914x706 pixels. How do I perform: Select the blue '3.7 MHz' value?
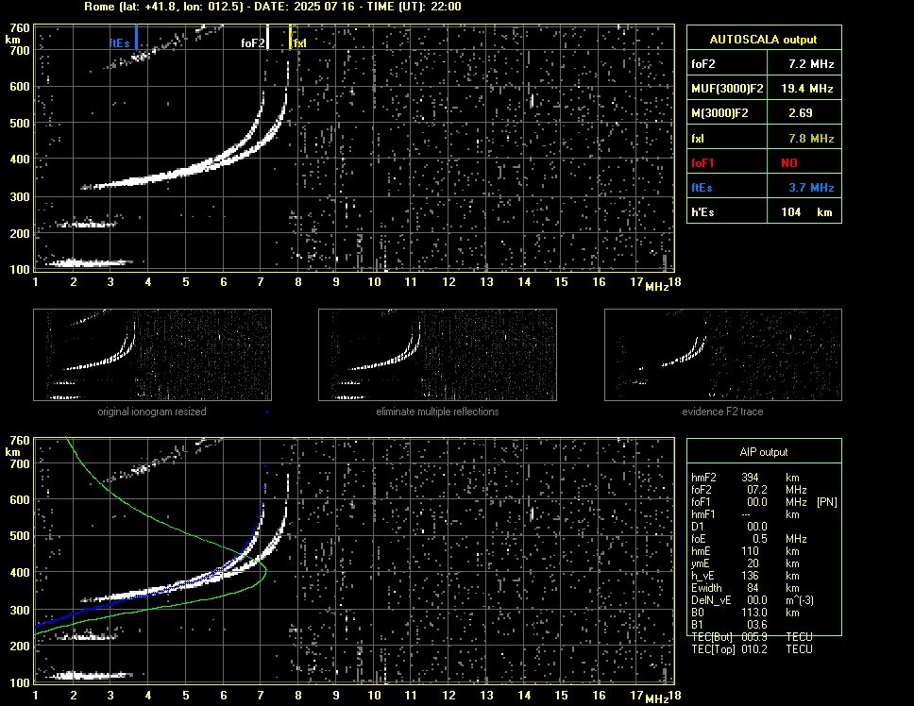(x=811, y=188)
